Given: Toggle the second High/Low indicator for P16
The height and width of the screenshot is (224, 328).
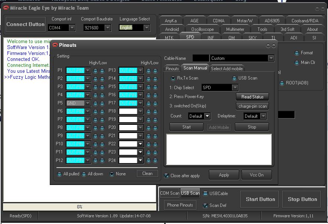Looking at the screenshot, I should pos(155,95).
